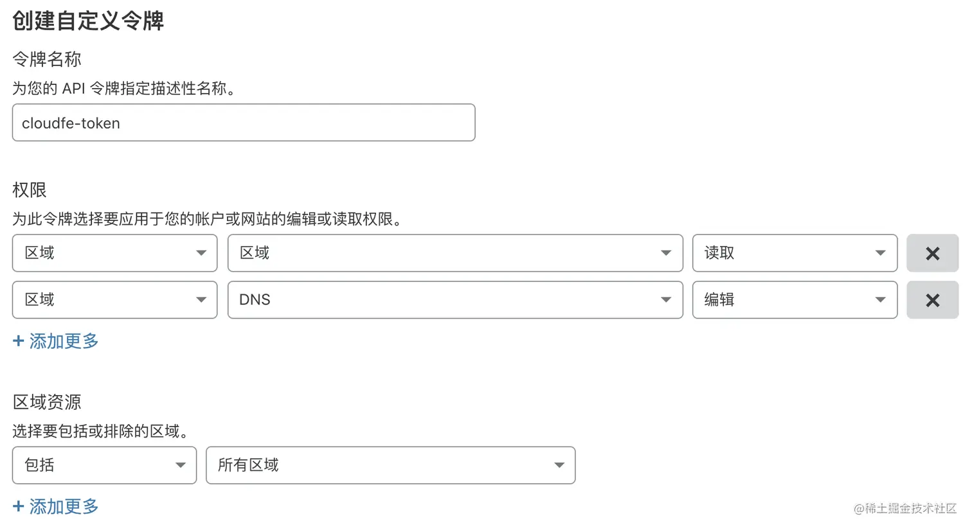972x530 pixels.
Task: Open first row 区域 category dropdown
Action: [x=114, y=253]
